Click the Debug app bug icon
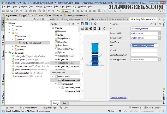 point(78,11)
